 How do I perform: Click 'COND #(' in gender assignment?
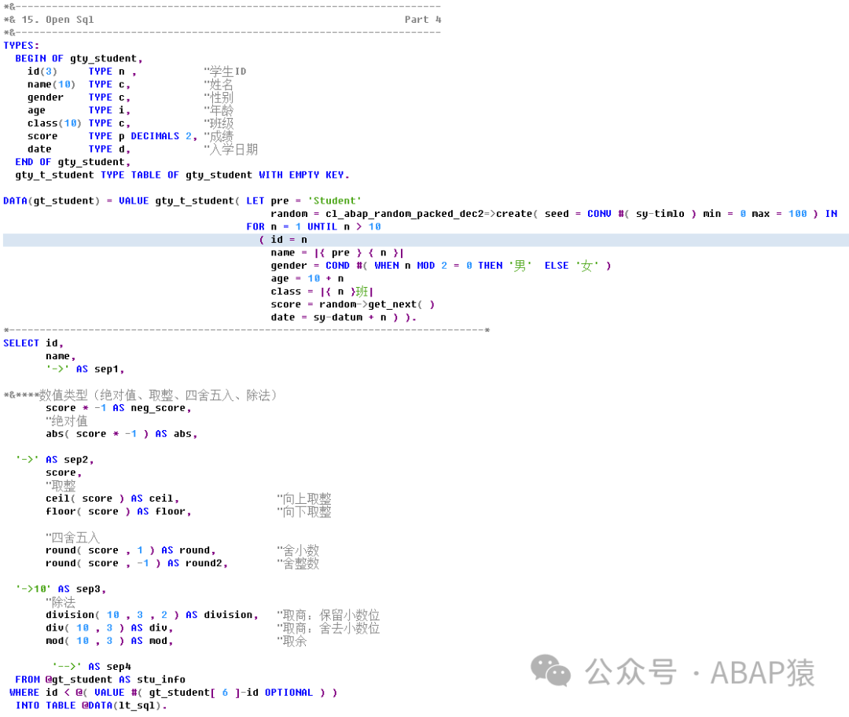347,266
